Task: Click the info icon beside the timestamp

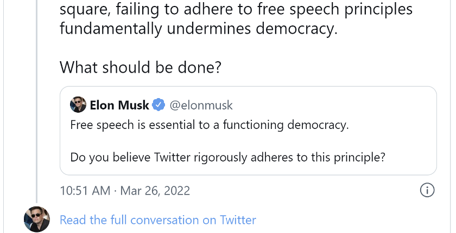Action: click(427, 190)
